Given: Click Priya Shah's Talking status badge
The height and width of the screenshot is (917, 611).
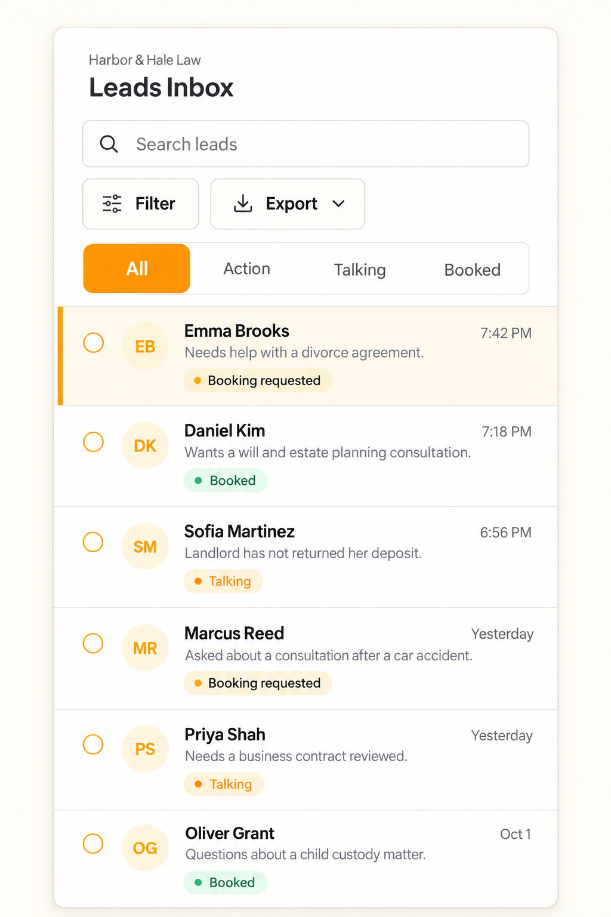Looking at the screenshot, I should tap(224, 784).
